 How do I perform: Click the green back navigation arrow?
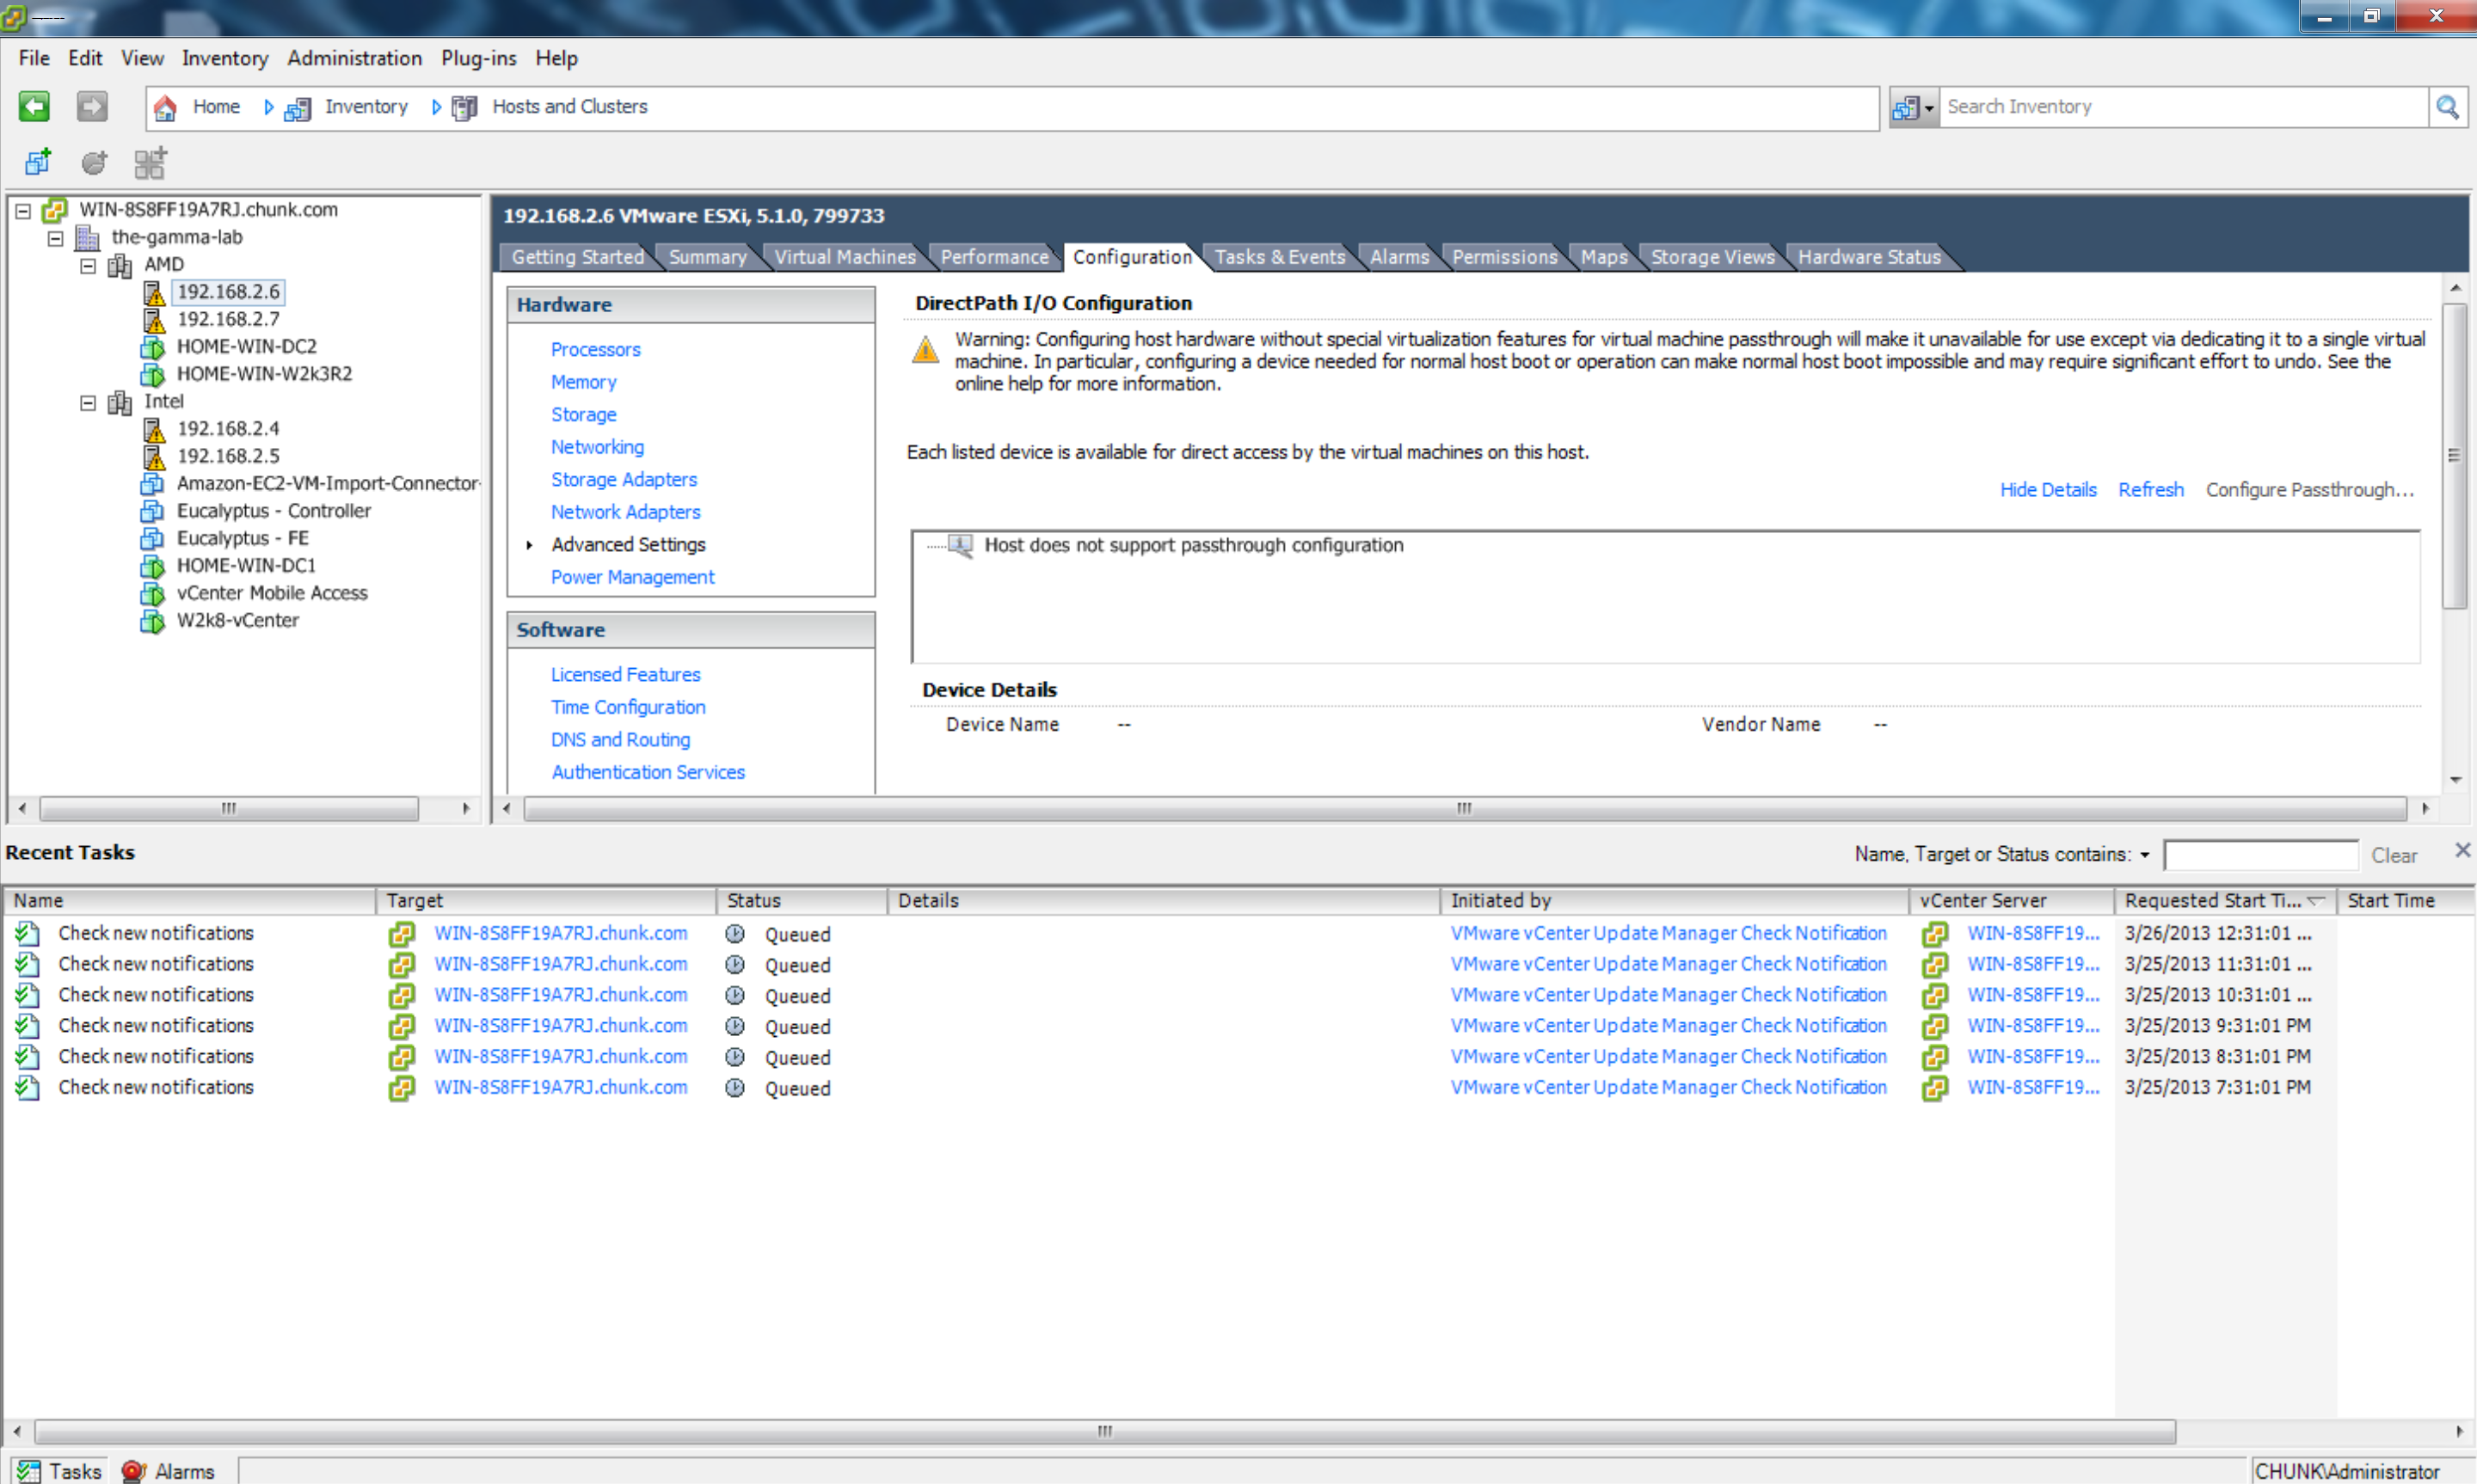[34, 106]
